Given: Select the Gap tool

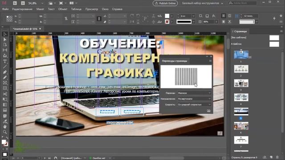Looking at the screenshot, I should (x=5, y=50).
